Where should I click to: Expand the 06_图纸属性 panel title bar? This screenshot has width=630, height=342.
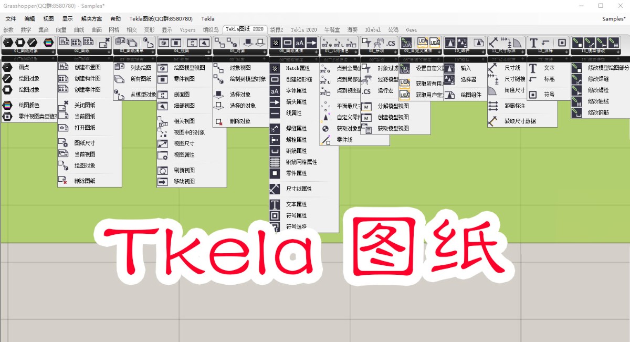[x=294, y=51]
